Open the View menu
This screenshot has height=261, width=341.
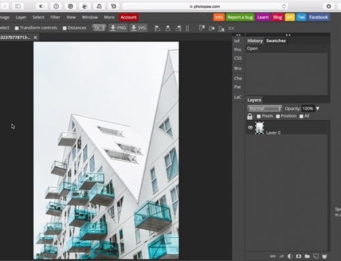click(x=71, y=17)
